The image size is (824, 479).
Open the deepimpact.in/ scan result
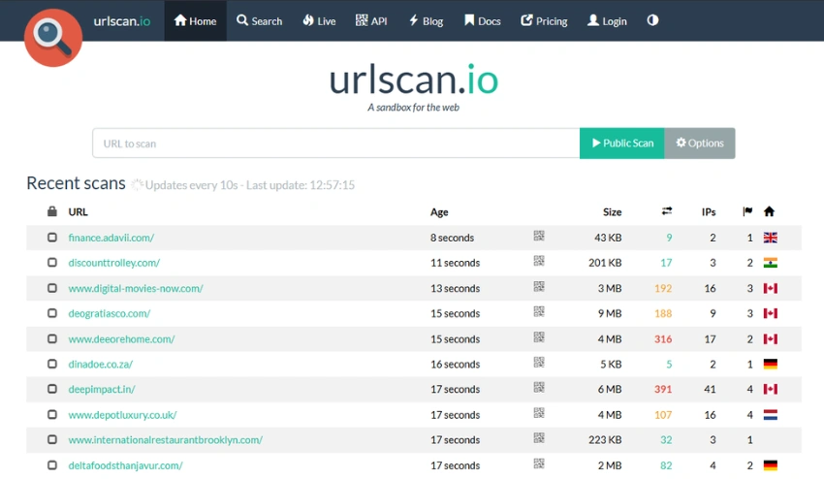[x=102, y=389]
